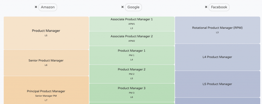The image size is (262, 104).
Task: Select Google Associate Product Manager 2 block
Action: [x=132, y=38]
